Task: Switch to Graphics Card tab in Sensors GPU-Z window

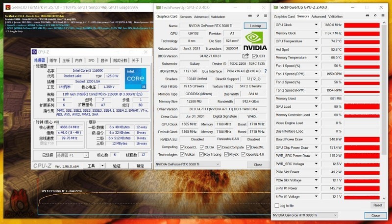Action: tap(284, 17)
